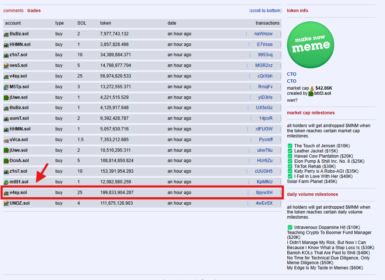
Task: Click v4sy.sol avatar in 8pywXH row
Action: click(x=6, y=193)
